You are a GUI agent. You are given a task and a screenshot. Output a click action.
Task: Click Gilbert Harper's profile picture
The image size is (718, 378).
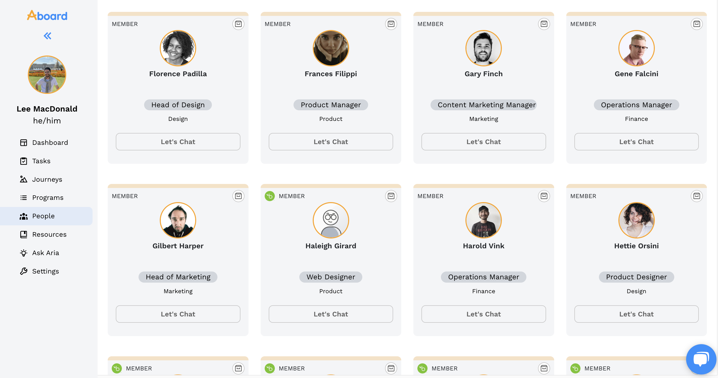click(x=178, y=220)
